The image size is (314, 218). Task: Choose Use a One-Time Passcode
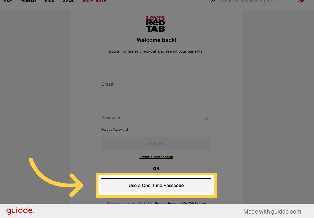[x=156, y=185]
